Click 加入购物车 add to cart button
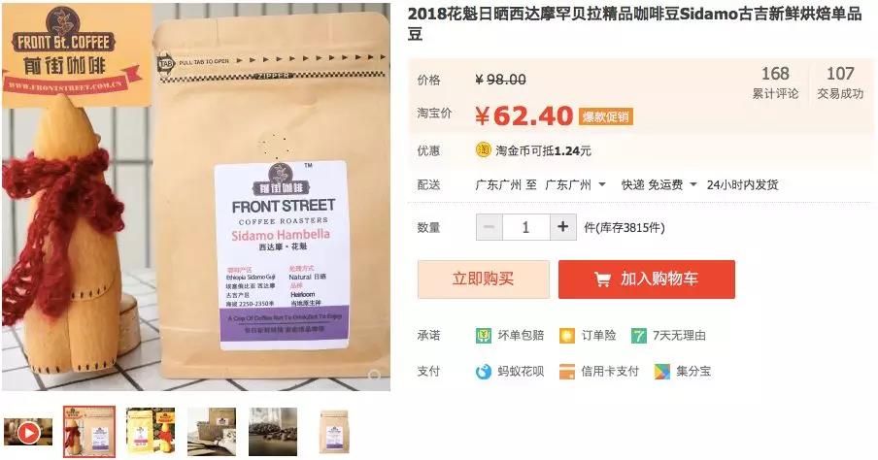 (647, 279)
